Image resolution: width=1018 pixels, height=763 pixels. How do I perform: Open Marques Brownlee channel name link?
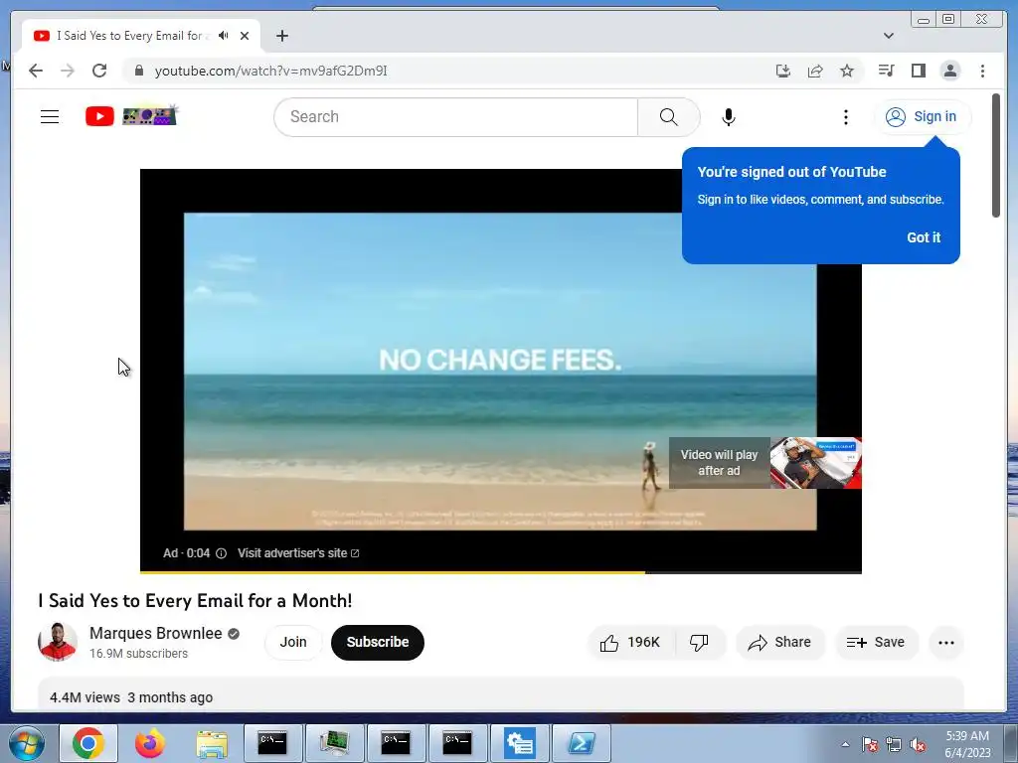(156, 633)
